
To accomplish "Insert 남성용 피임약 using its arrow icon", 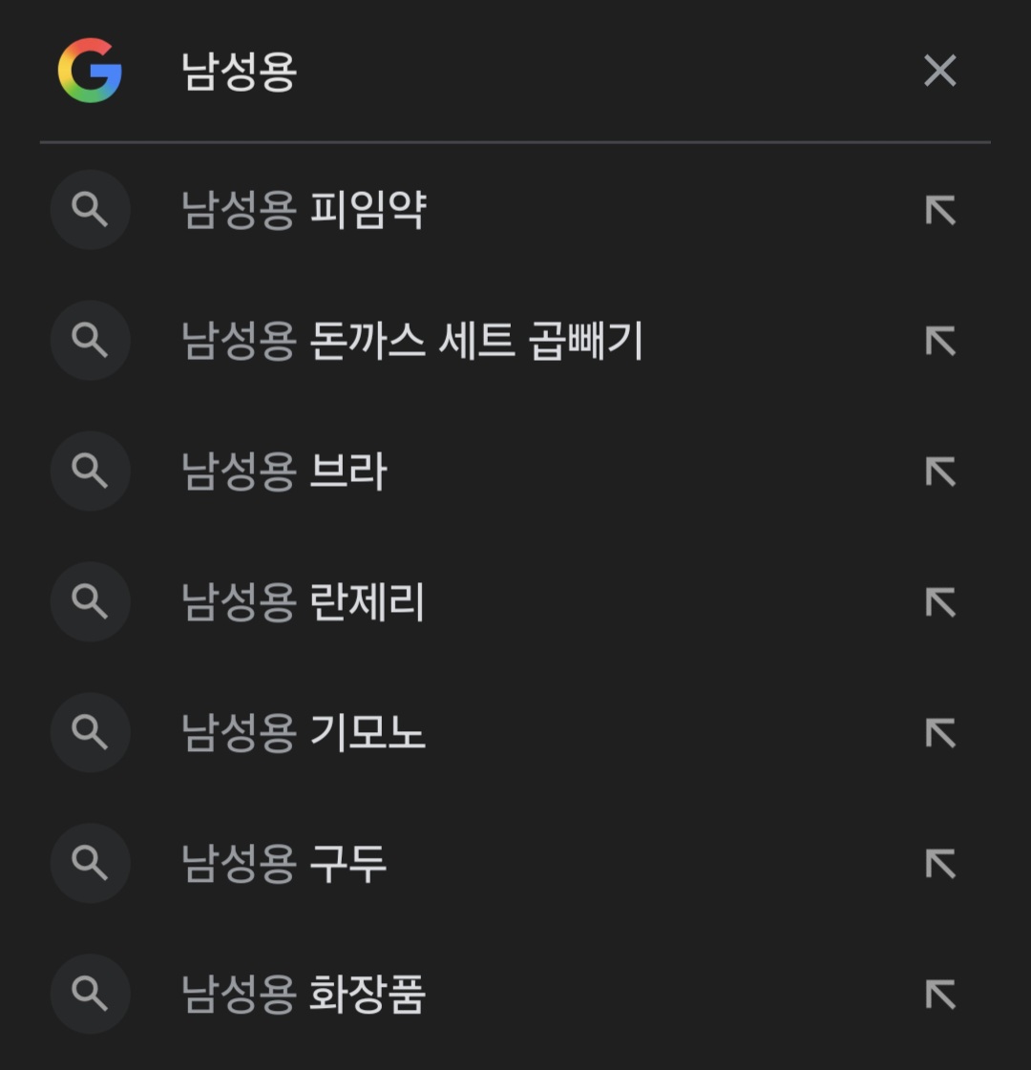I will pyautogui.click(x=940, y=210).
